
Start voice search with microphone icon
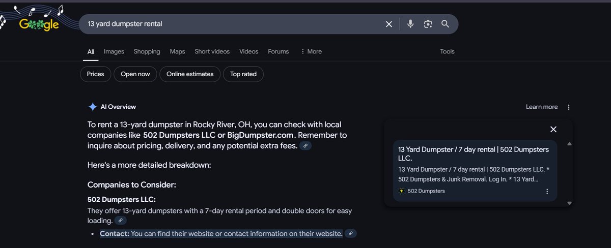[411, 24]
